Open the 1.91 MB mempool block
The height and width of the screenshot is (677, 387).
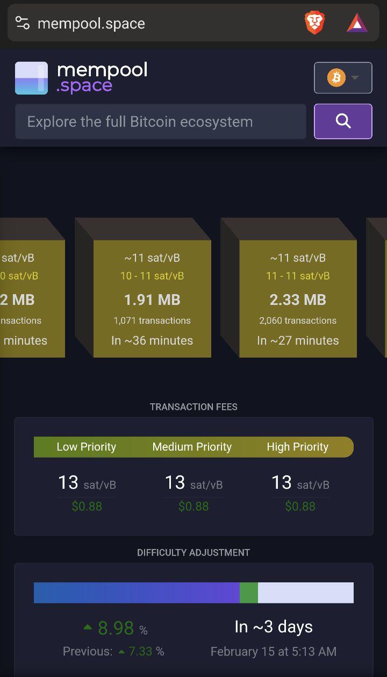(x=152, y=298)
